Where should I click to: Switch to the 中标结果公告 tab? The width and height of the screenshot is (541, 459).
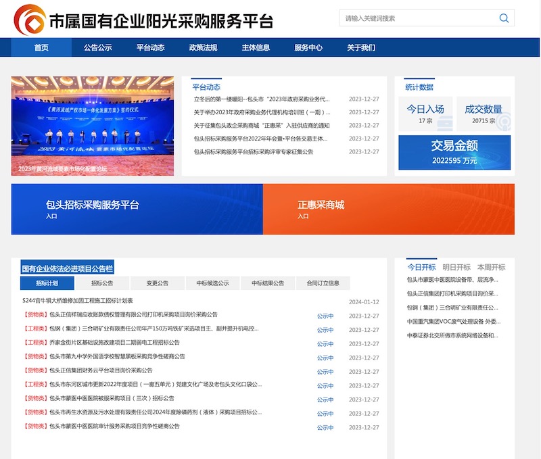(268, 283)
